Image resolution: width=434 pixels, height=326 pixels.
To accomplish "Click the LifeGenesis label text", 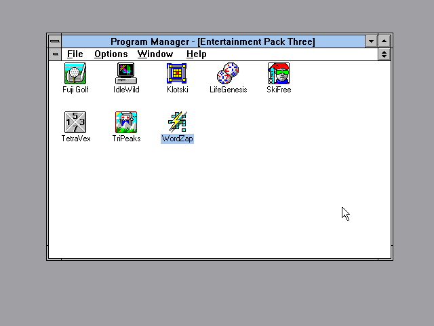I will point(228,90).
